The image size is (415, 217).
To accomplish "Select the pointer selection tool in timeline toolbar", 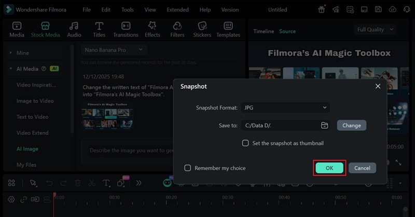I will (33, 183).
